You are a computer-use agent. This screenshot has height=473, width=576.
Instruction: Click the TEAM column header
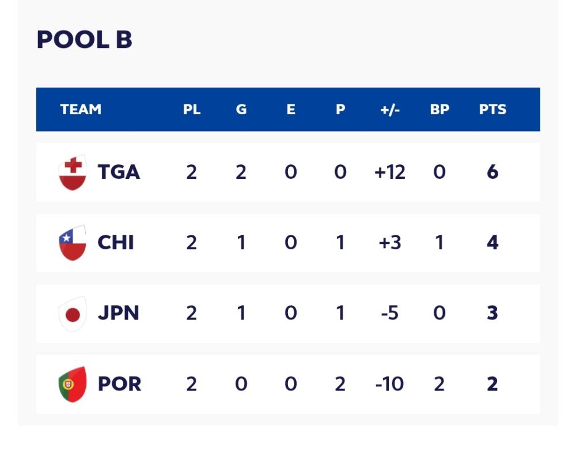point(81,110)
